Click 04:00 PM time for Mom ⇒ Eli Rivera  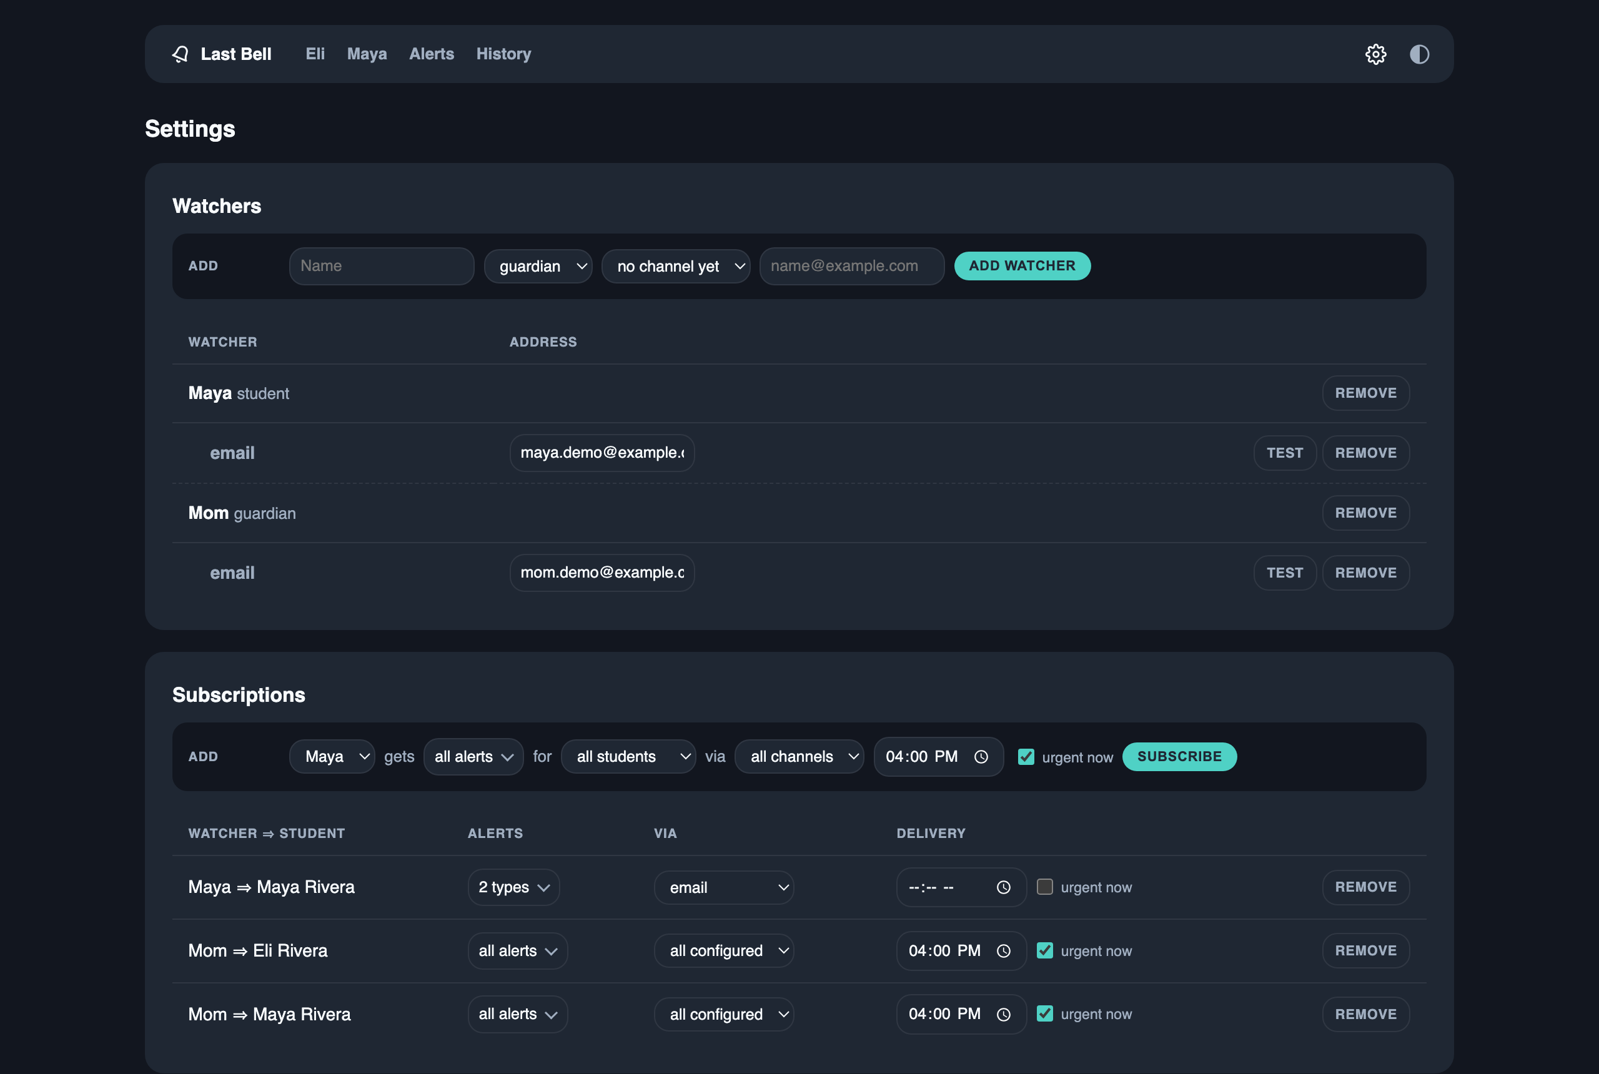[961, 952]
